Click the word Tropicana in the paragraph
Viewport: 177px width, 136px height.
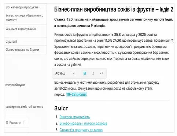tap(120, 58)
